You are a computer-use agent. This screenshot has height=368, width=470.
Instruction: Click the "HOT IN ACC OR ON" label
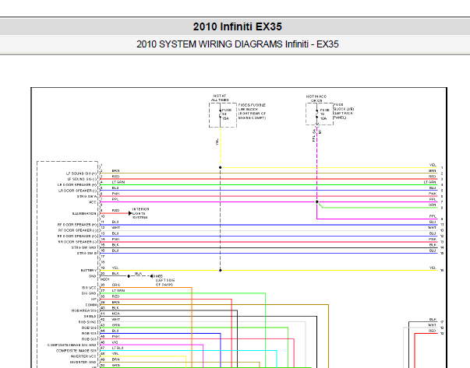pos(316,99)
